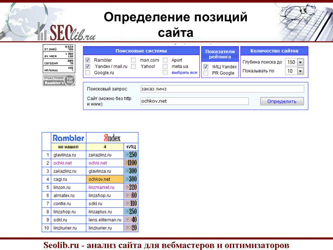Click the 40 тИЦ badge for lens.eliteman.ru
333x250 pixels.
131,219
